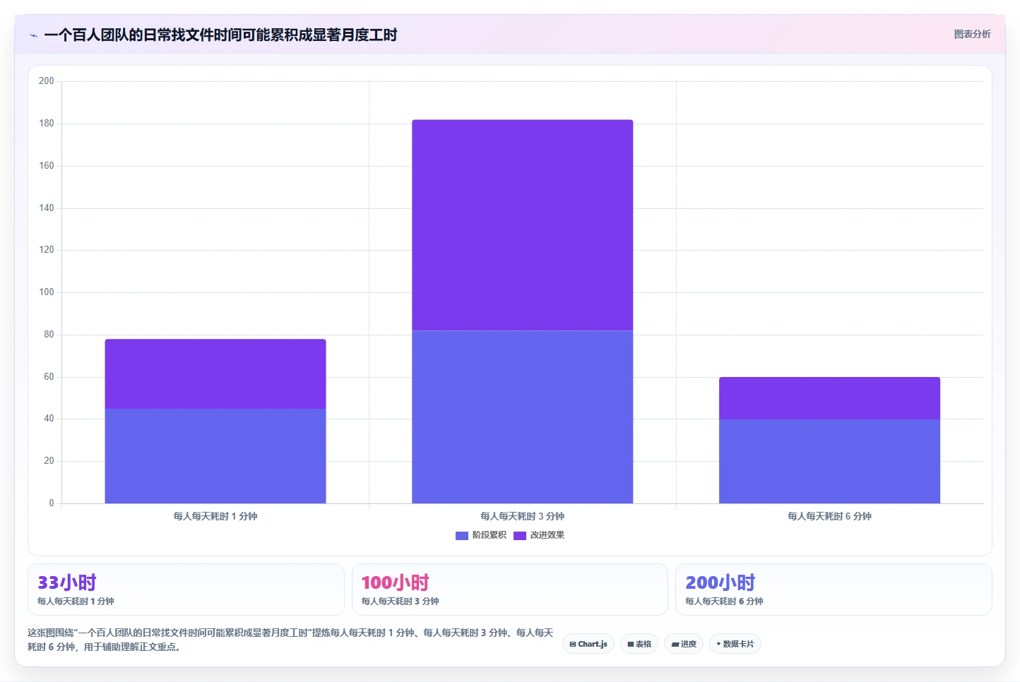Screen dimensions: 1020x682
Task: Click the caption under the 200小时 card
Action: pos(724,602)
